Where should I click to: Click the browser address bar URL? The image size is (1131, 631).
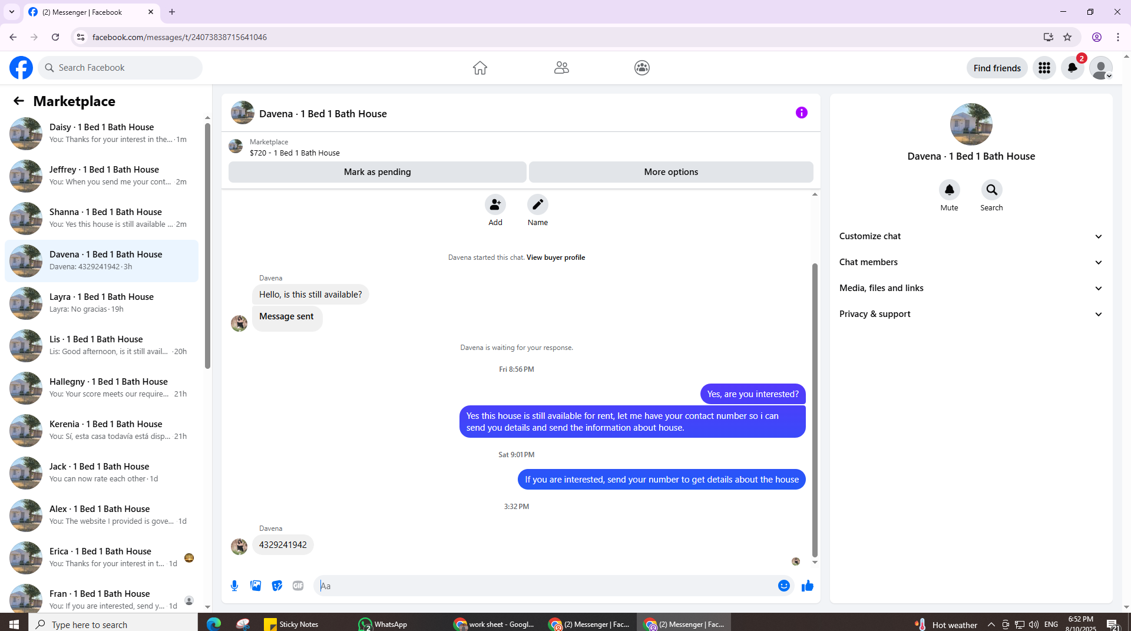[180, 37]
